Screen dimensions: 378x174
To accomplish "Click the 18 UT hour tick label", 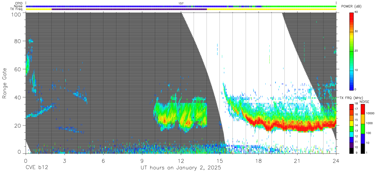I will click(259, 160).
